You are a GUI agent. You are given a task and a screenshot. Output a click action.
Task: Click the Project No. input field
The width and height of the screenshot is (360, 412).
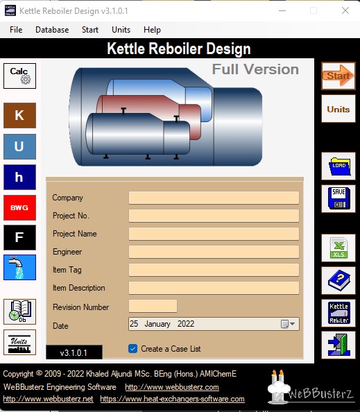[x=214, y=216]
